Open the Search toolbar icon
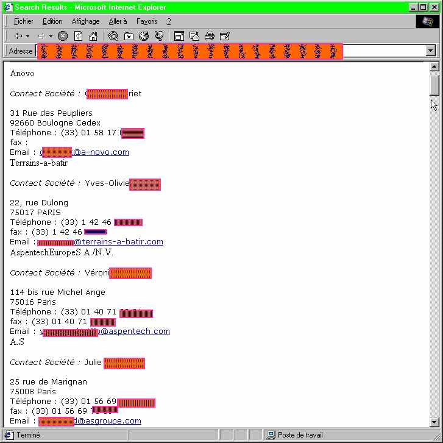 [113, 36]
